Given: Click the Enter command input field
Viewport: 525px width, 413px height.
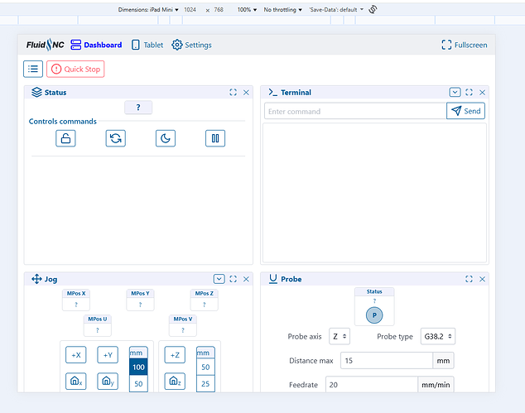Looking at the screenshot, I should (x=355, y=111).
